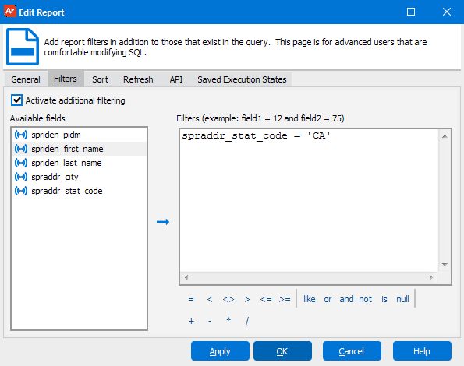Select spriden_first_name in Available fields
This screenshot has width=464, height=366.
click(x=79, y=149)
